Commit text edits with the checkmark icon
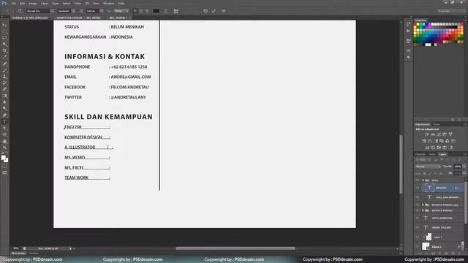This screenshot has height=263, width=468. pos(214,11)
